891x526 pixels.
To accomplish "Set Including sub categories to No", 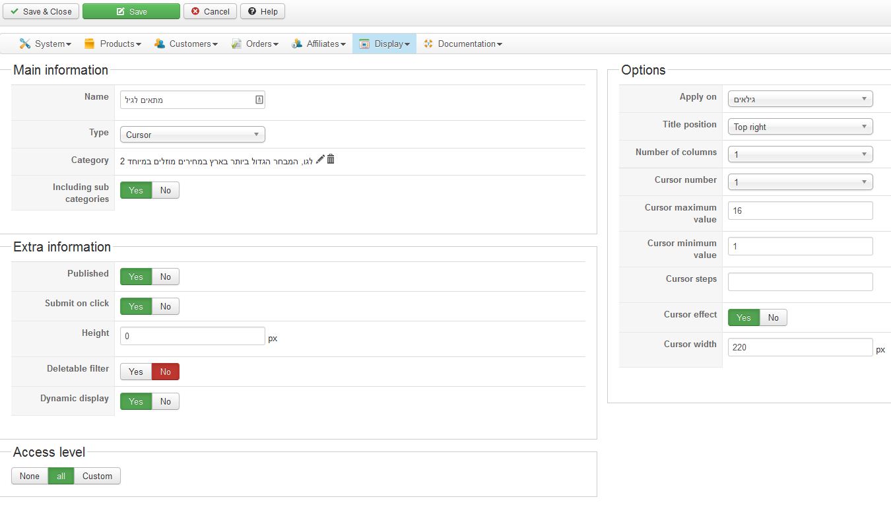I will point(166,191).
